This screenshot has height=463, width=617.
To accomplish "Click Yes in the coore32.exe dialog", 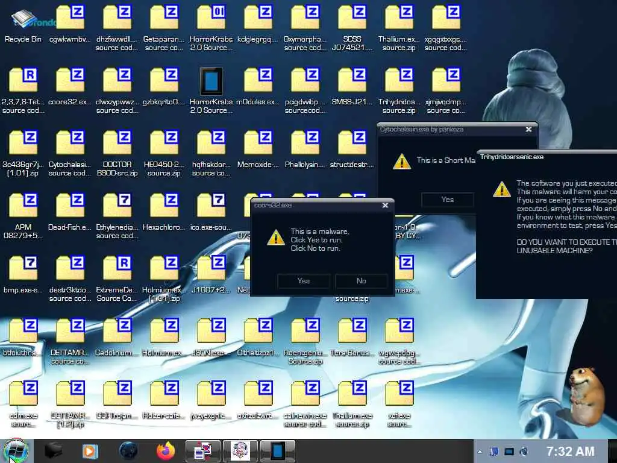I will (x=304, y=281).
